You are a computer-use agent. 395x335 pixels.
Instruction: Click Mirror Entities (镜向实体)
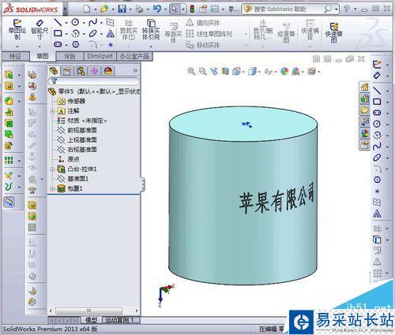203,23
